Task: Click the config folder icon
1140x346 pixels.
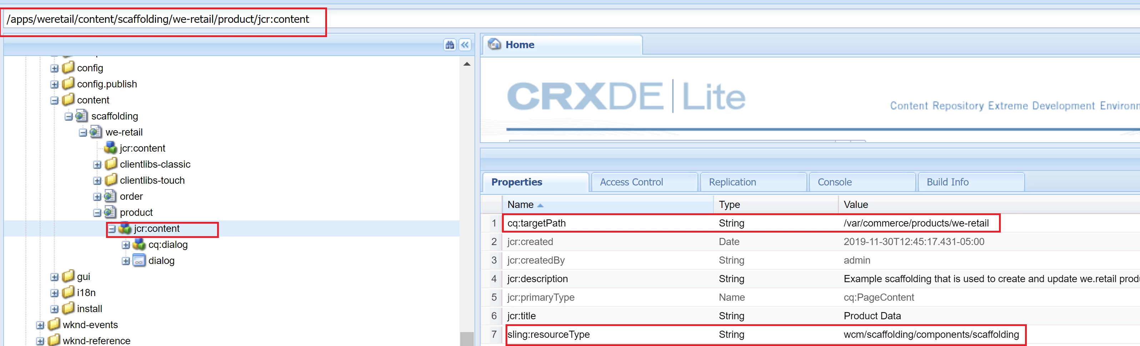Action: (x=68, y=68)
